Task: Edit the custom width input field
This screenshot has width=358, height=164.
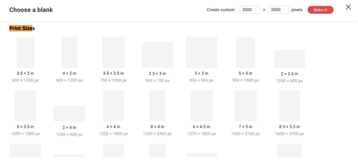Action: [250, 10]
